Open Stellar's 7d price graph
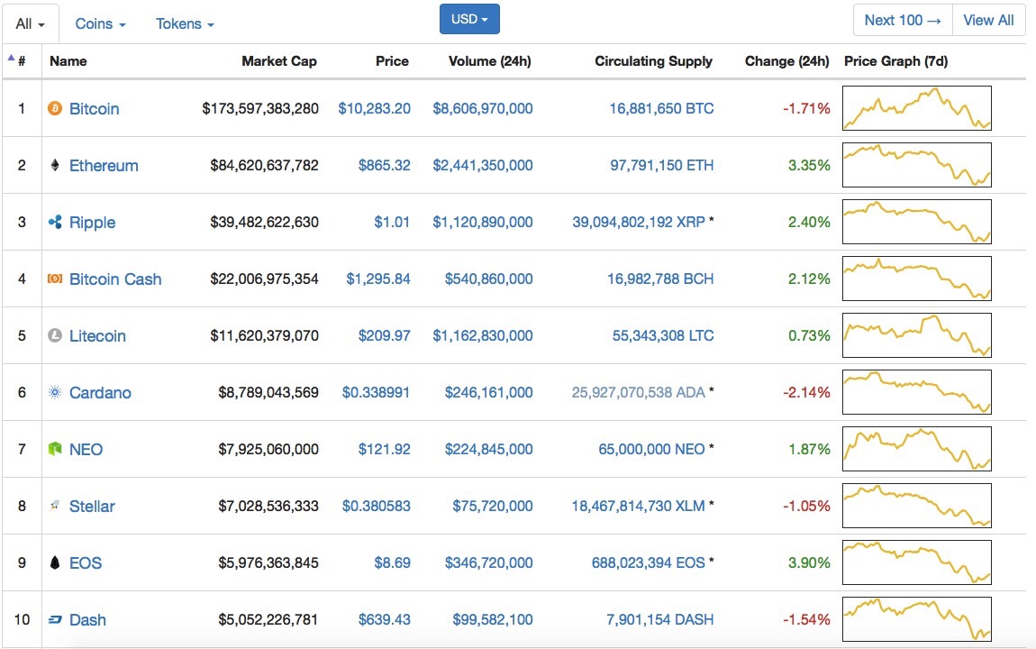Image resolution: width=1036 pixels, height=649 pixels. pyautogui.click(x=917, y=506)
